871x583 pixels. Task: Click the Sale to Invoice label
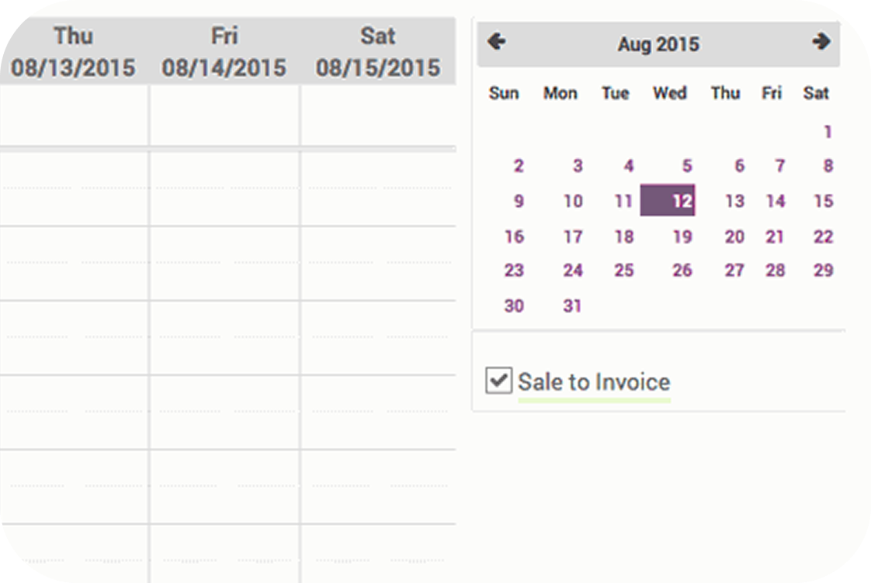pyautogui.click(x=594, y=382)
